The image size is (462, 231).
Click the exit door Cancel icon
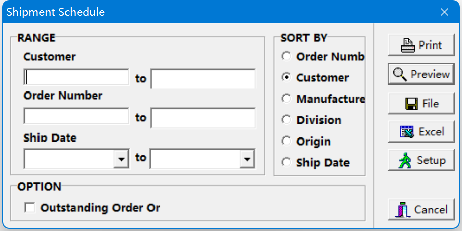[x=403, y=210]
